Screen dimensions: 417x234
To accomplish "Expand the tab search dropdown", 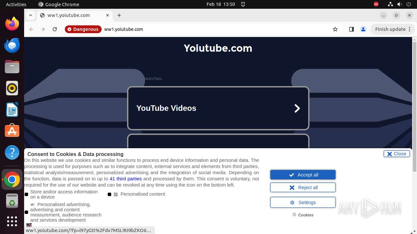I will click(x=31, y=15).
